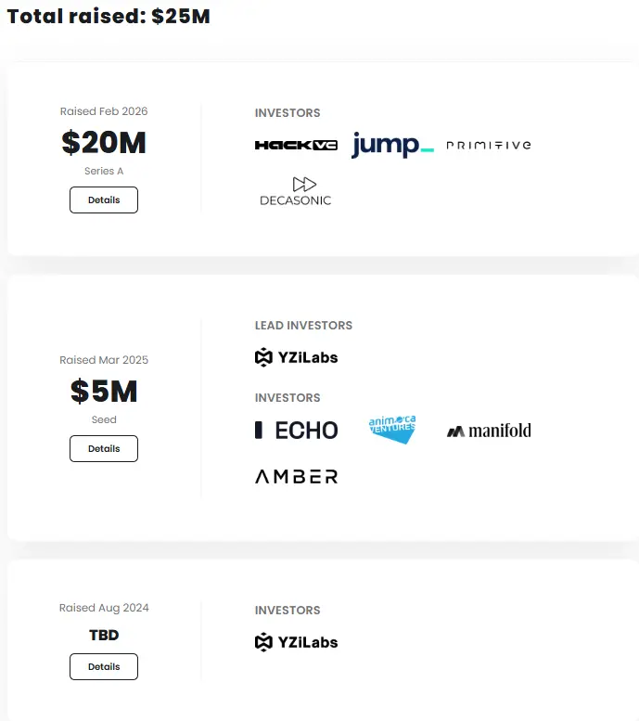Click the Echo investor logo
Viewport: 639px width, 721px height.
tap(297, 430)
